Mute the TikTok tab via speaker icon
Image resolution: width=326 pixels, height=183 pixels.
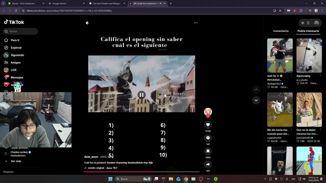tap(160, 4)
